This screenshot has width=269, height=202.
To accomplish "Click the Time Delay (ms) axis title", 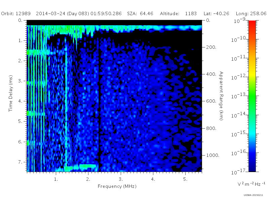I will (x=11, y=93).
